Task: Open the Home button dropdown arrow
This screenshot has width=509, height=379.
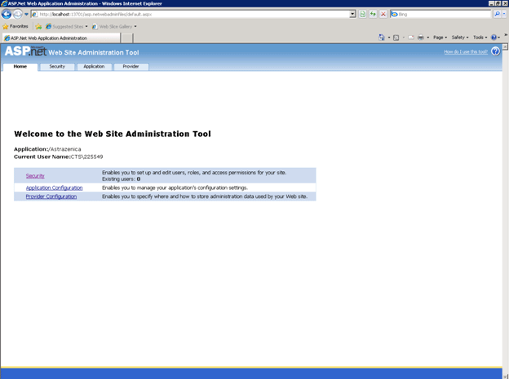Action: click(x=389, y=37)
